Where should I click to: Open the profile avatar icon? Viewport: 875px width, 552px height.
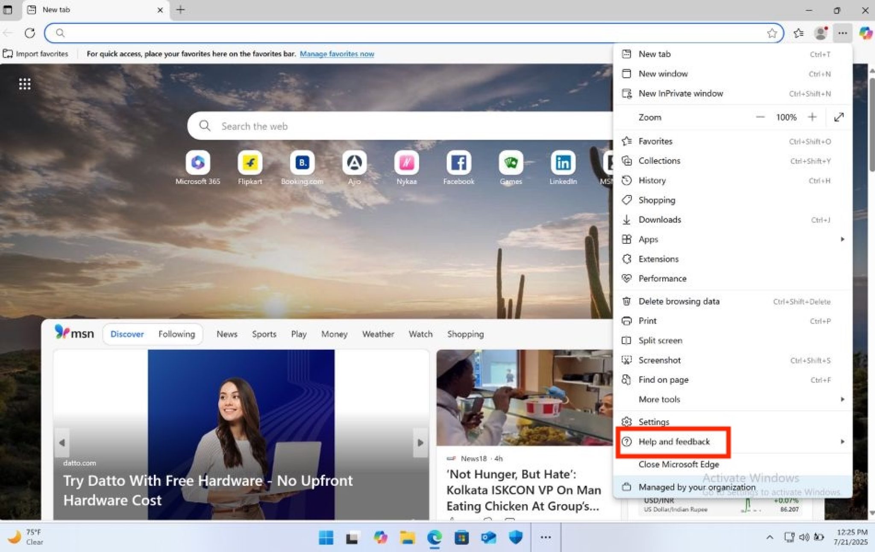[x=820, y=33]
